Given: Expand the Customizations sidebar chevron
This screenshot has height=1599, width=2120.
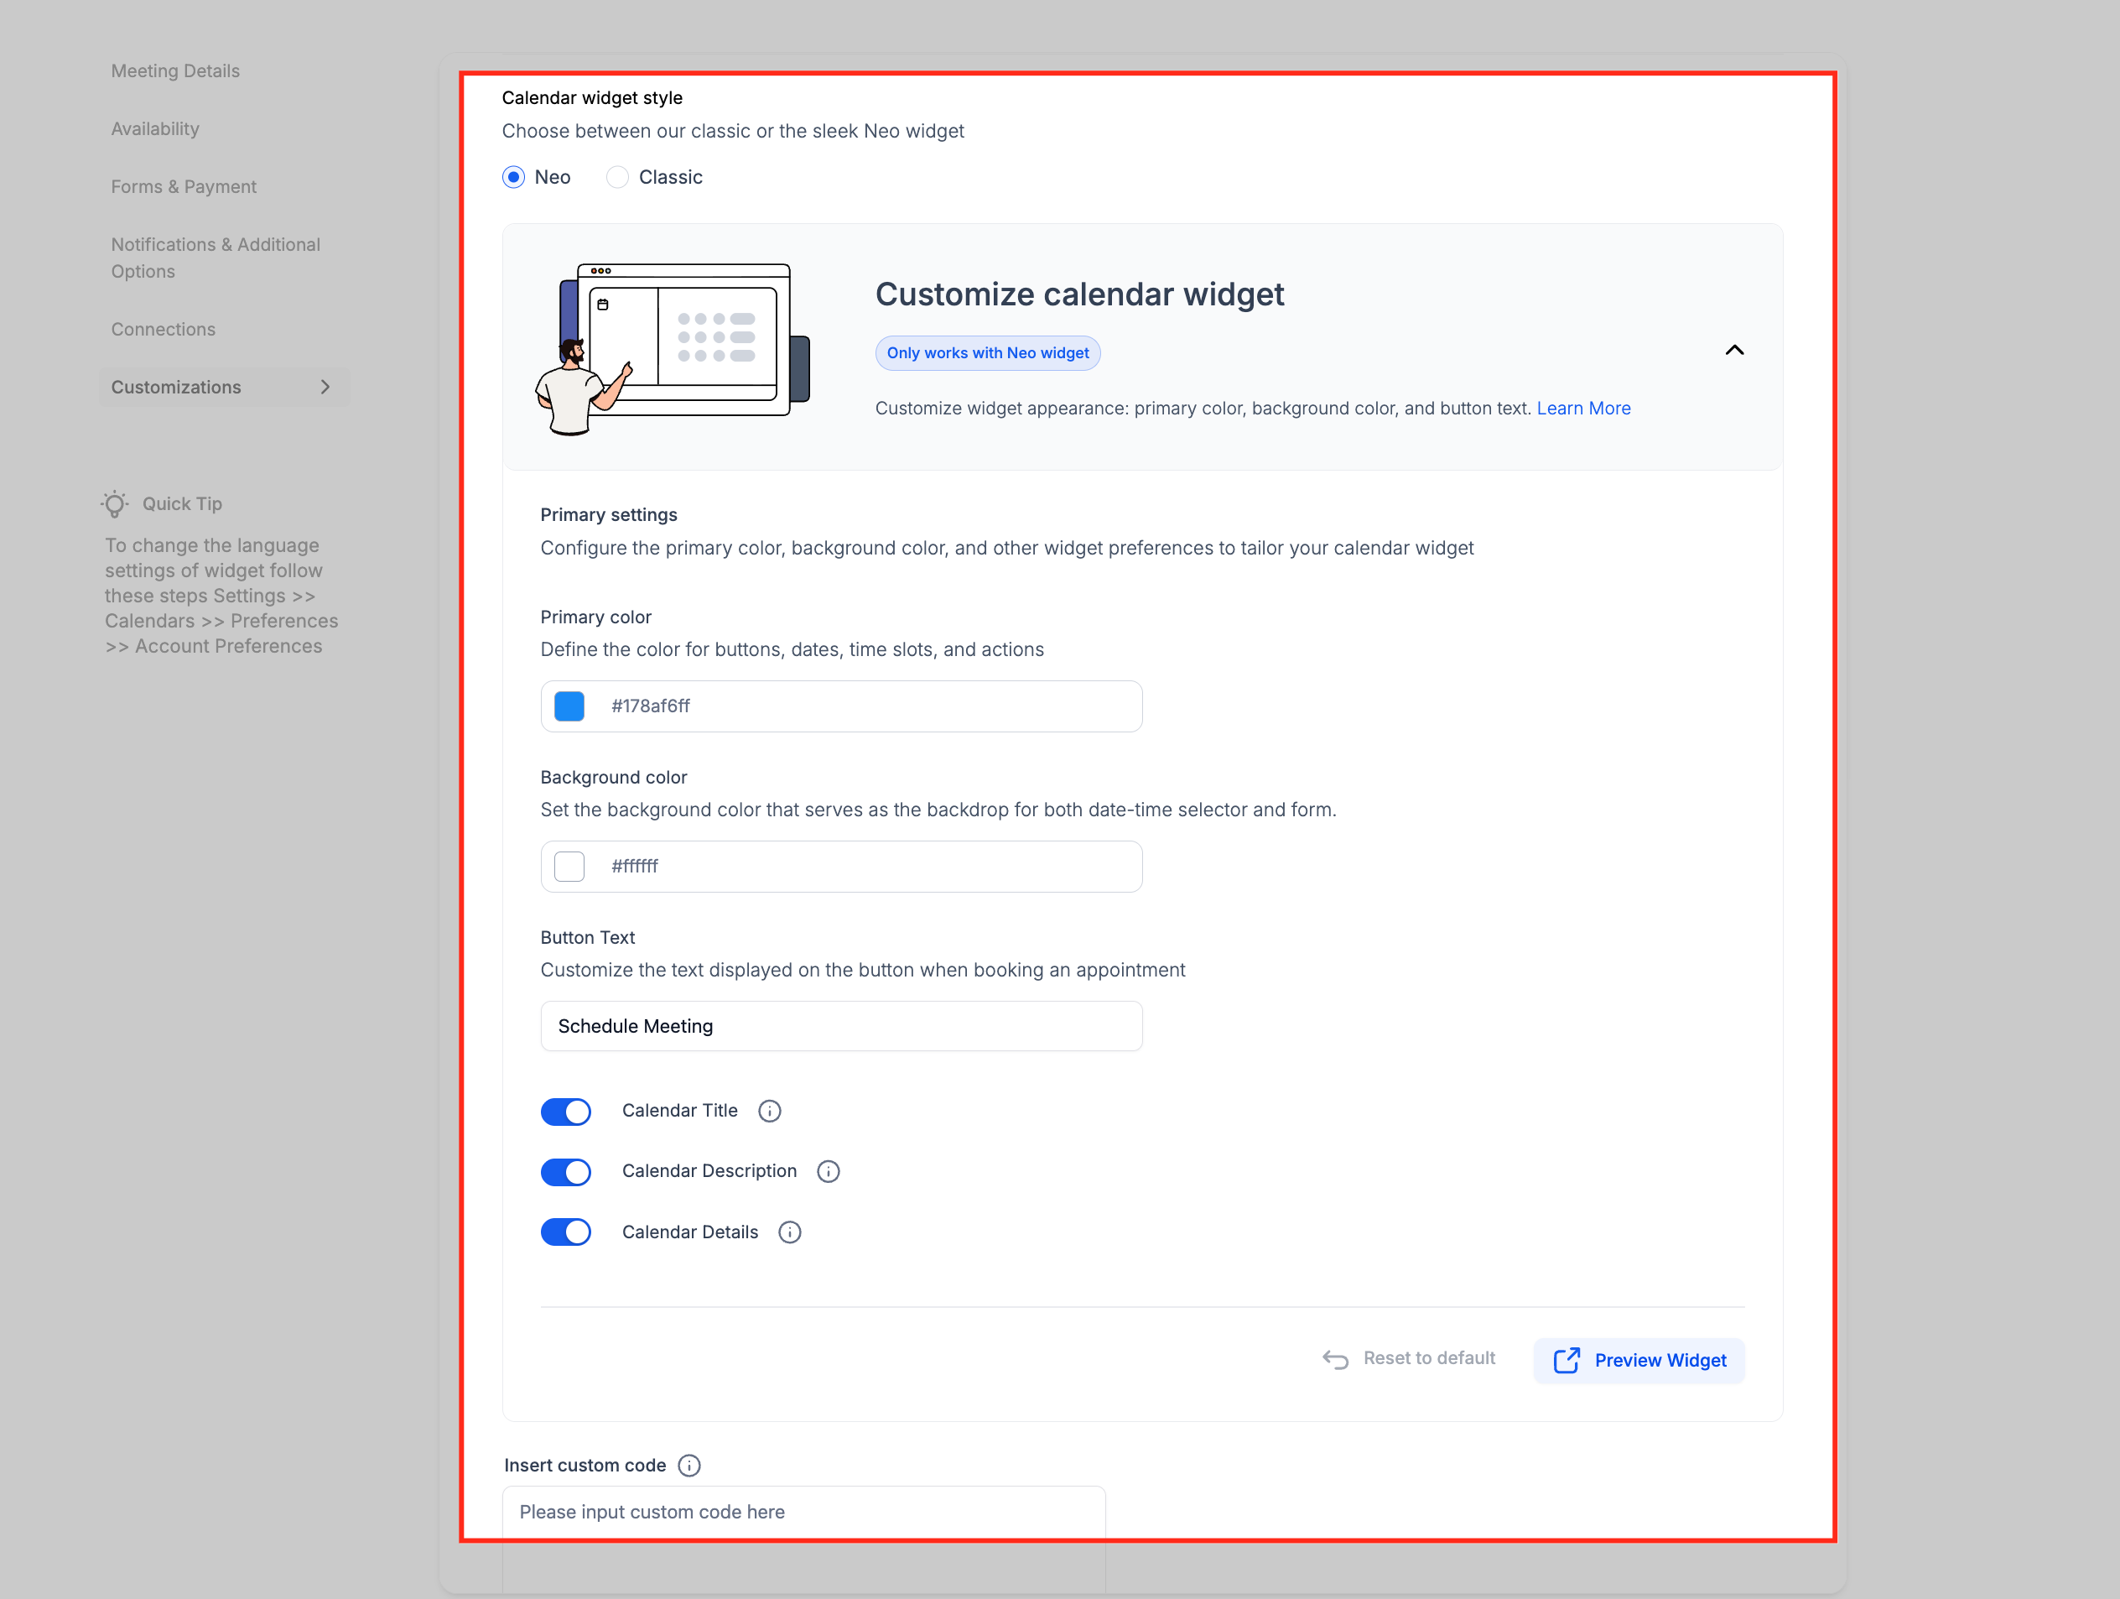Looking at the screenshot, I should (325, 388).
